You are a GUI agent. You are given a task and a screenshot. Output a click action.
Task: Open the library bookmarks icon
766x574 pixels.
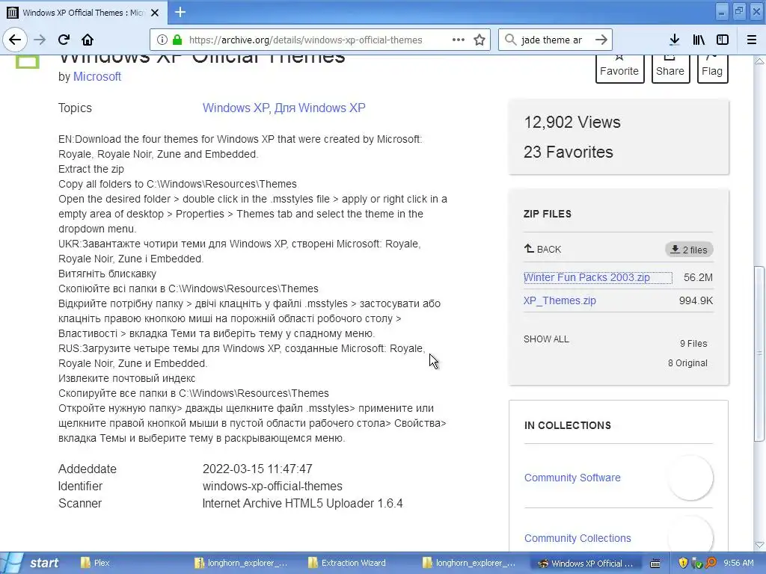click(699, 40)
